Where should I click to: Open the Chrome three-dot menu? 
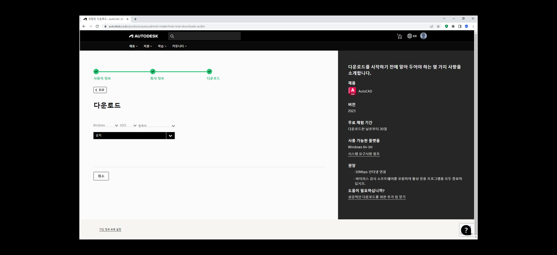pyautogui.click(x=473, y=26)
